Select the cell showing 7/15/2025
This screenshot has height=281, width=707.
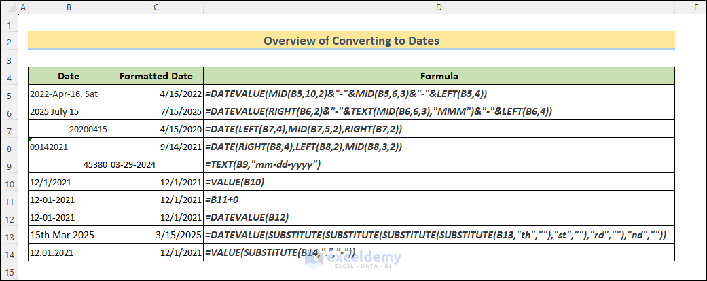(x=156, y=111)
